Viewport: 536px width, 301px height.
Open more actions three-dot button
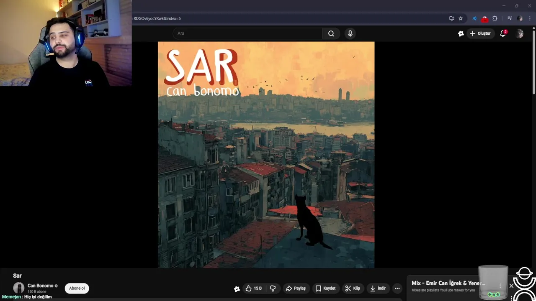click(x=397, y=288)
